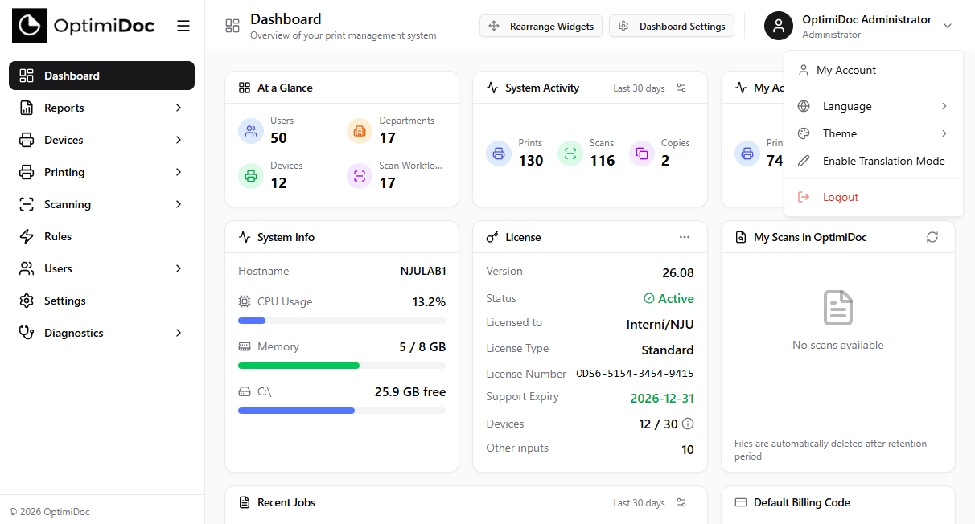Click the Departments icon in At a Glance
The width and height of the screenshot is (975, 524).
(x=360, y=131)
